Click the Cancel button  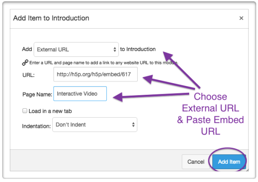(x=196, y=162)
